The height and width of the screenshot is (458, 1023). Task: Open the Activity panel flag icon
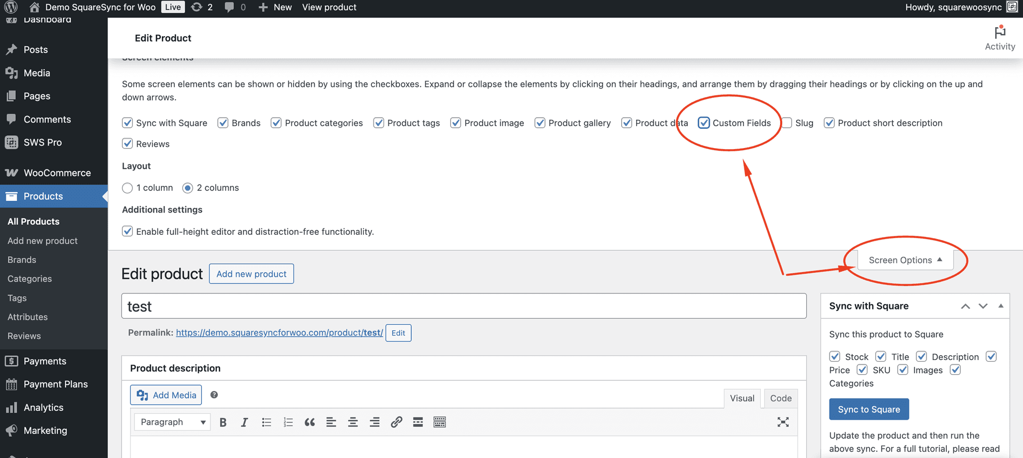1000,32
